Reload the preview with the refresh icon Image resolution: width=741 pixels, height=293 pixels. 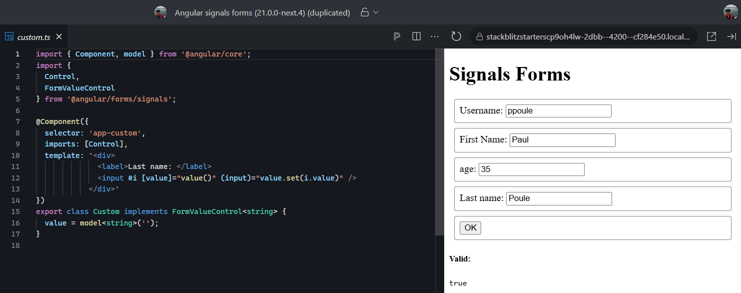click(456, 36)
